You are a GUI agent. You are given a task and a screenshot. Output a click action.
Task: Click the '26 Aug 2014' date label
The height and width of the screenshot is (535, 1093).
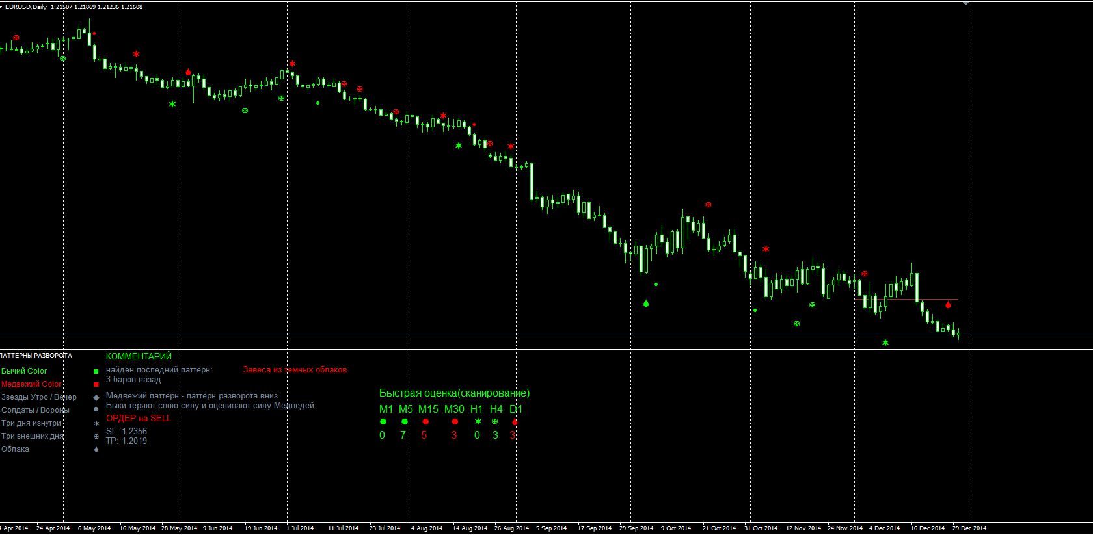(511, 528)
